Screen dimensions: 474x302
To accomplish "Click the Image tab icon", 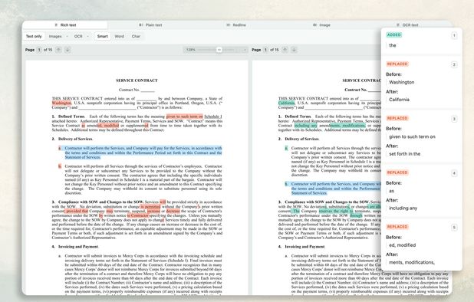I will pos(315,25).
